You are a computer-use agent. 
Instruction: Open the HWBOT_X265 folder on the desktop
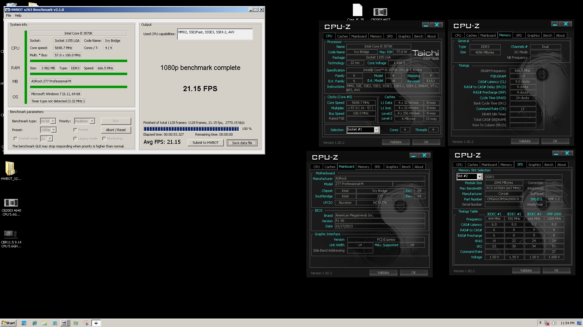click(11, 170)
